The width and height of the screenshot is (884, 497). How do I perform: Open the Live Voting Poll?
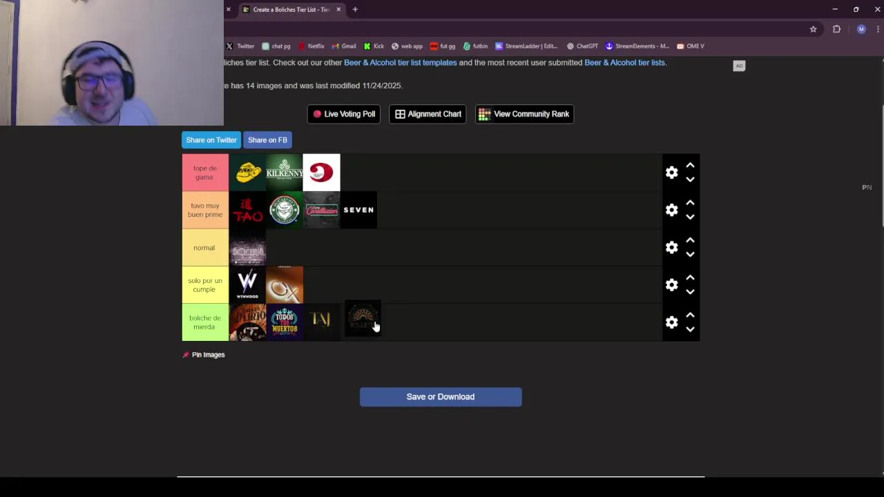point(344,114)
